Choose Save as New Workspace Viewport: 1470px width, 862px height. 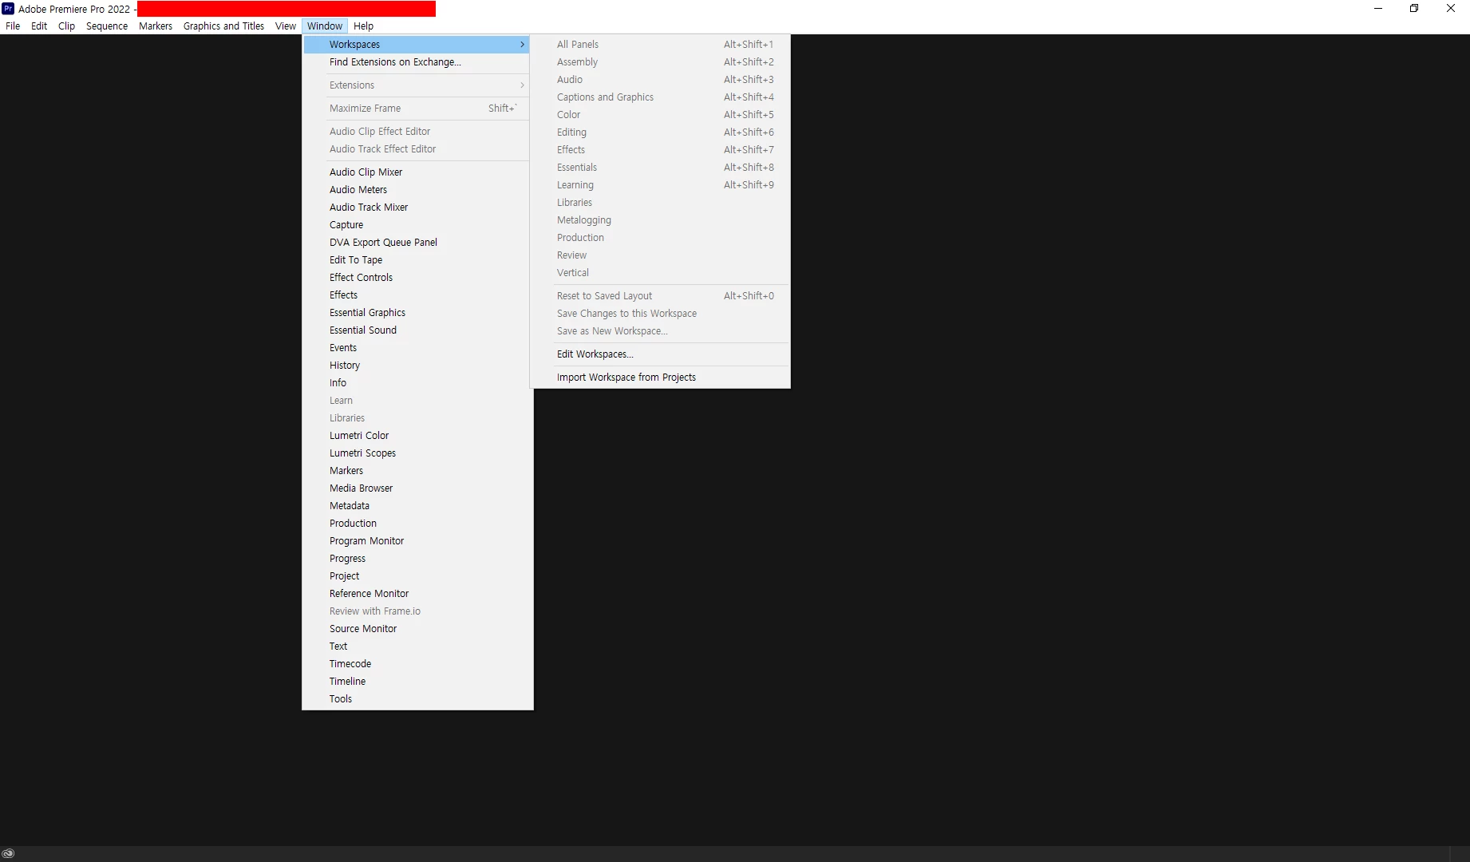point(660,331)
